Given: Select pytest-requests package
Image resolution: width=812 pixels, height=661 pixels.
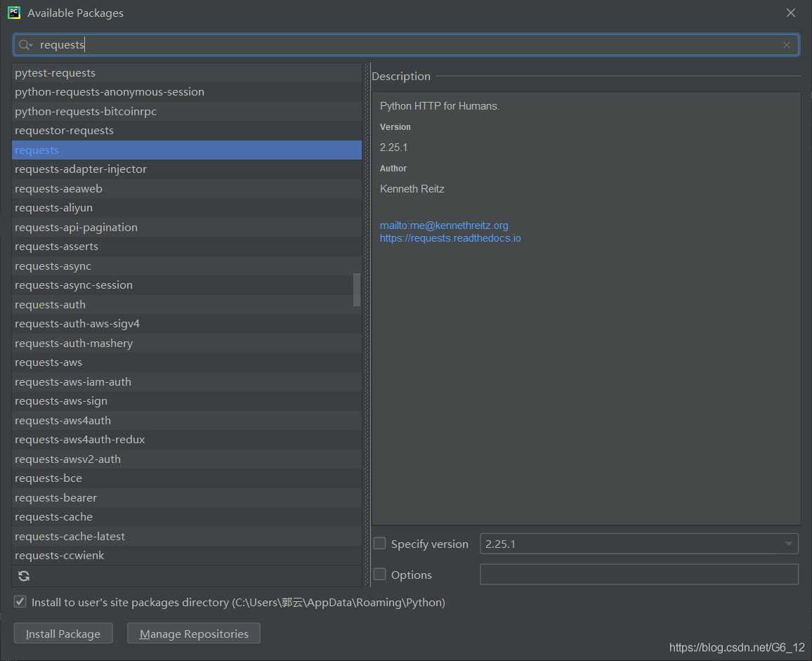Looking at the screenshot, I should 55,73.
